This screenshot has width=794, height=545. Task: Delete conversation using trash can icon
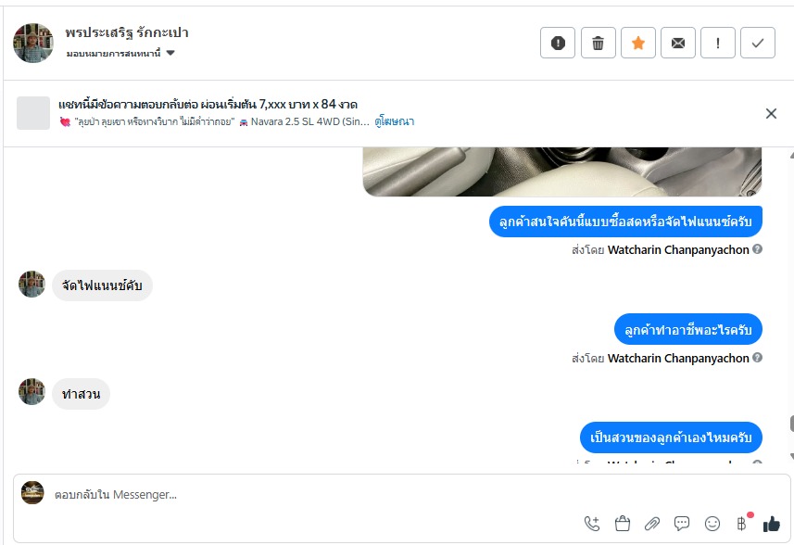[x=599, y=43]
